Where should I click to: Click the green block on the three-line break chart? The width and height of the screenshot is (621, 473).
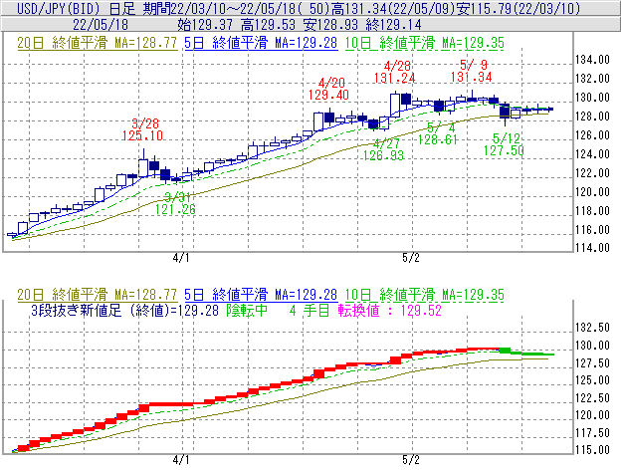pos(505,351)
